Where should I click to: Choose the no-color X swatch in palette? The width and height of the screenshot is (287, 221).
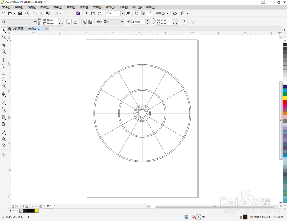pyautogui.click(x=285, y=41)
